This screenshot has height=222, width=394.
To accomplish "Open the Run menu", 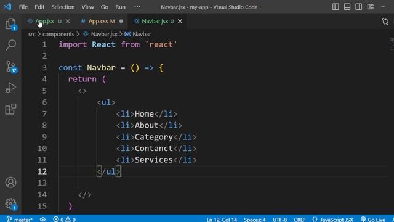I will [x=120, y=7].
